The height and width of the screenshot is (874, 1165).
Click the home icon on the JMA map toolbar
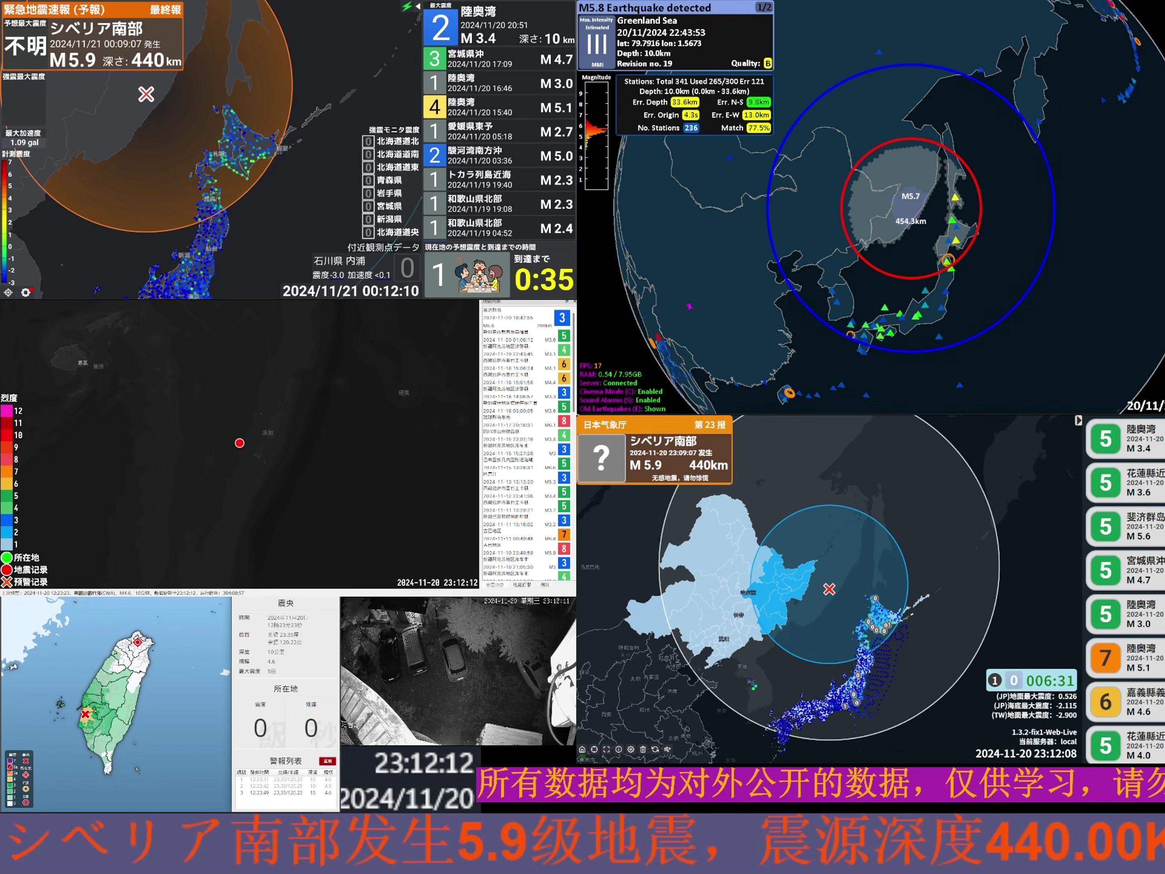click(x=582, y=749)
